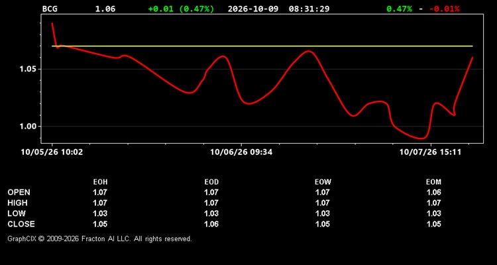Select the EOH HIGH value 1.07
The height and width of the screenshot is (265, 497).
click(x=100, y=203)
